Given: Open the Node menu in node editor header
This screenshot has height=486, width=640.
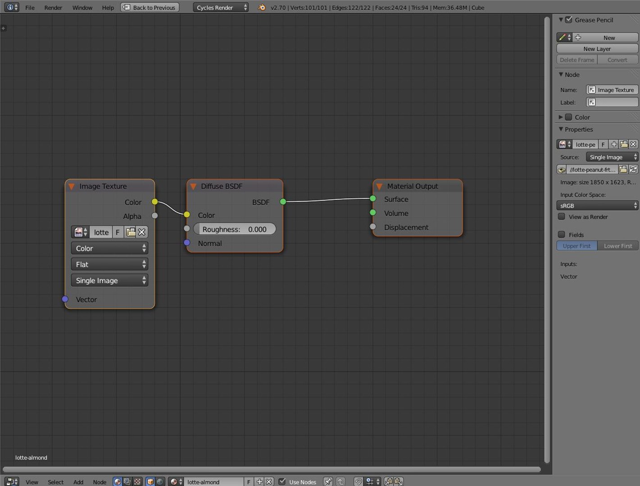Looking at the screenshot, I should click(100, 482).
